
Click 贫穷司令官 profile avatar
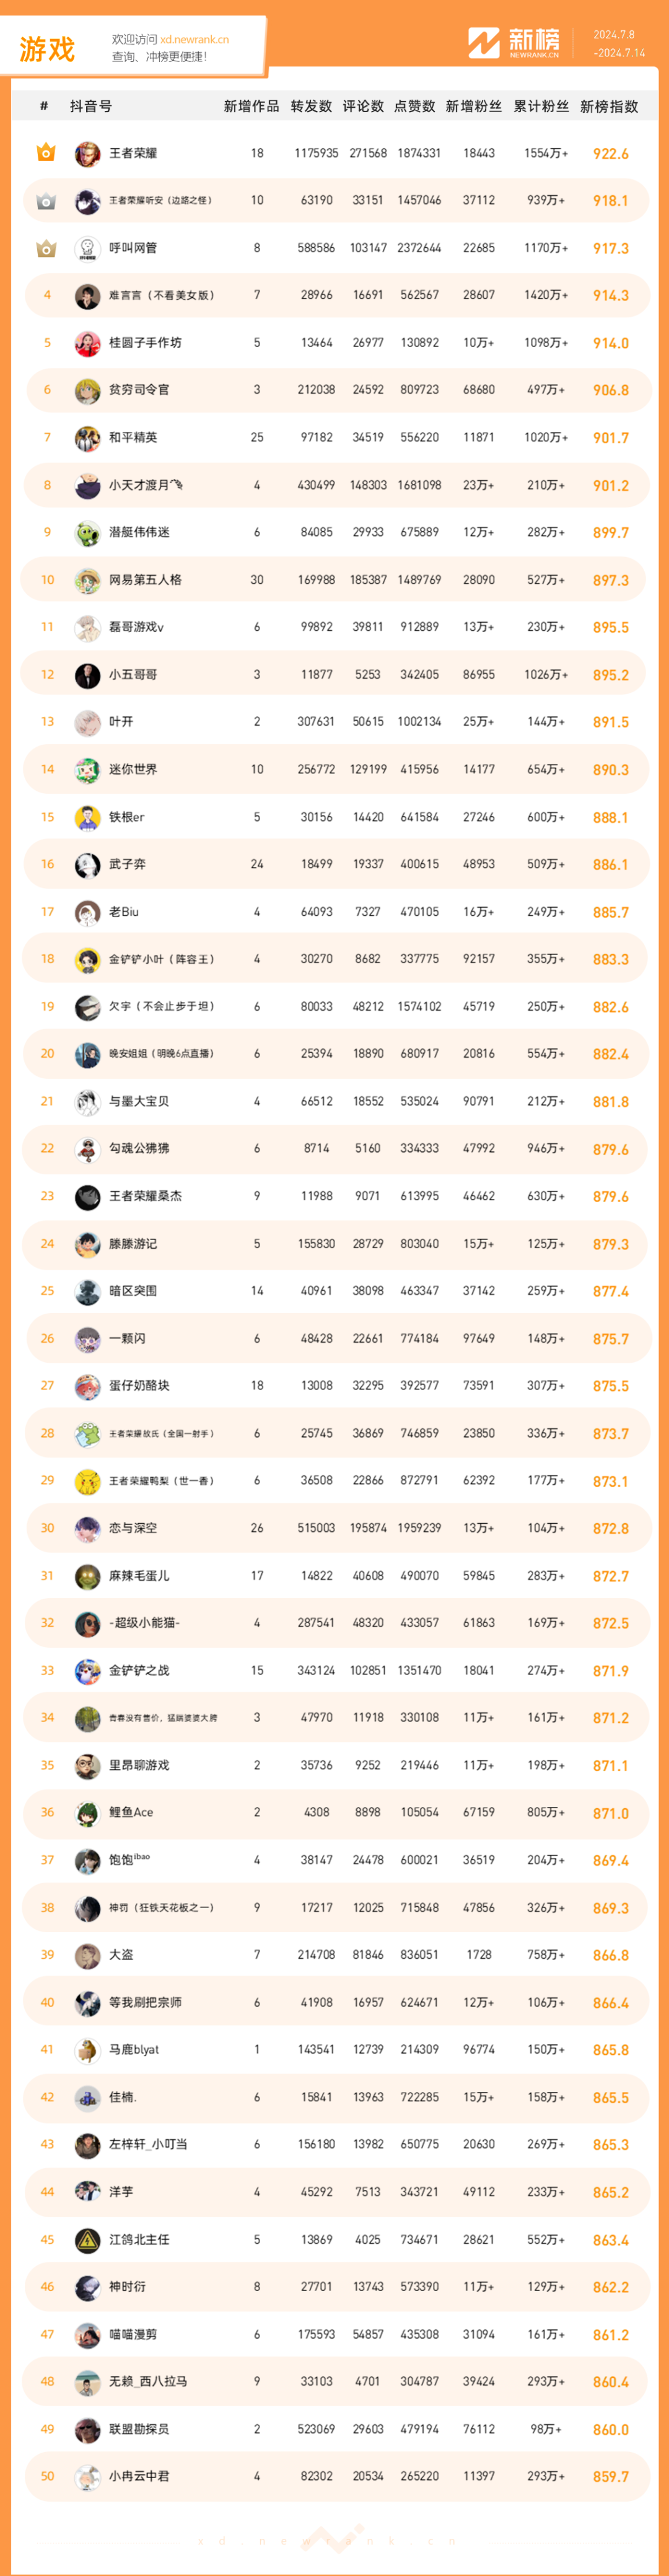click(x=87, y=390)
